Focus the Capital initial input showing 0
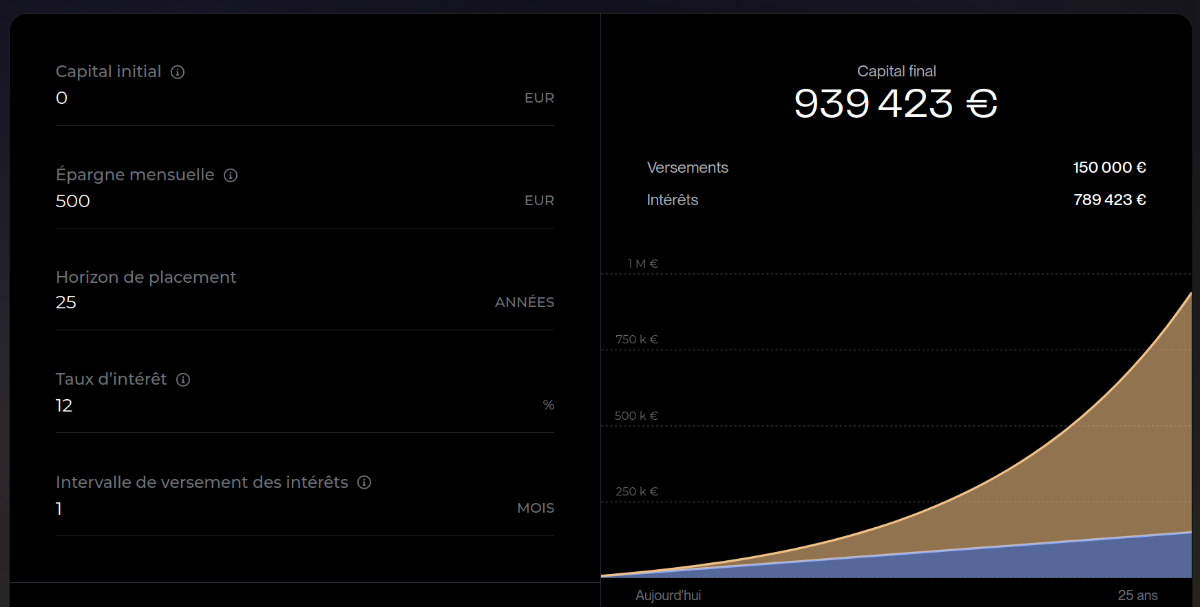1200x607 pixels. coord(275,98)
